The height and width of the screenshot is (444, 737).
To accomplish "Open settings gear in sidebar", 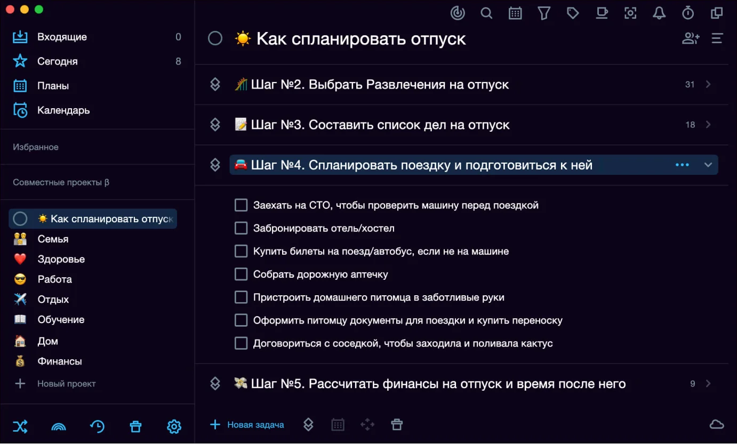I will tap(174, 426).
